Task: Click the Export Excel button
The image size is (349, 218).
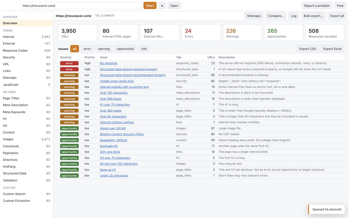Action: [x=332, y=49]
